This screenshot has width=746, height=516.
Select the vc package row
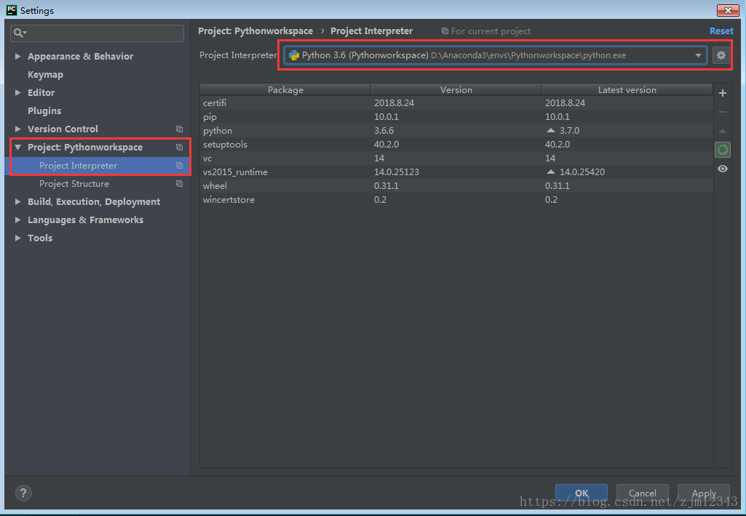456,158
